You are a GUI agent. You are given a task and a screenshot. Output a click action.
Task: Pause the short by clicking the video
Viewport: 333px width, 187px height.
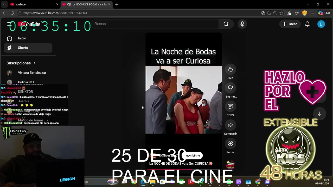point(183,100)
